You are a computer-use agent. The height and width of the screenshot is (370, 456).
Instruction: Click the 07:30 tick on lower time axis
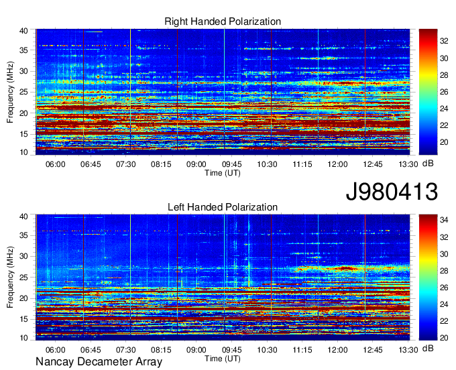coord(125,350)
